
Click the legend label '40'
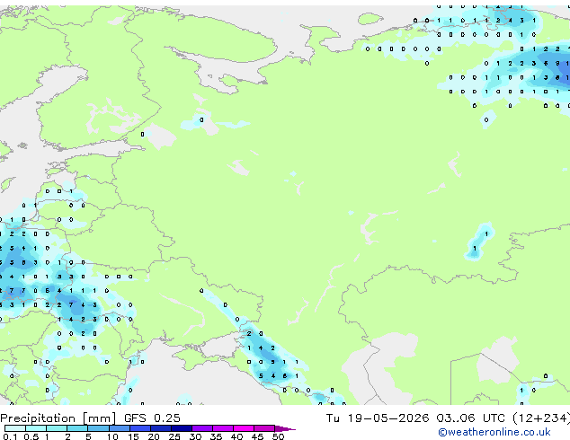tap(236, 436)
